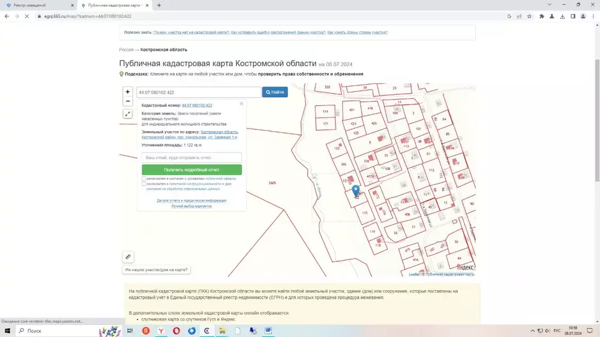Screen dimensions: 600x337
Task: Click Получить подробный отчет button
Action: pyautogui.click(x=192, y=170)
